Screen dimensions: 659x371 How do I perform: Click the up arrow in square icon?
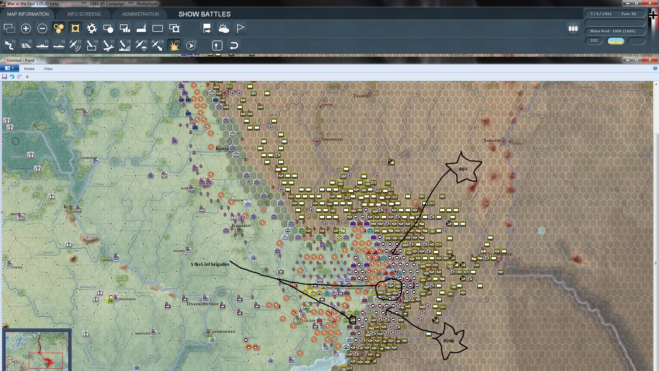217,45
